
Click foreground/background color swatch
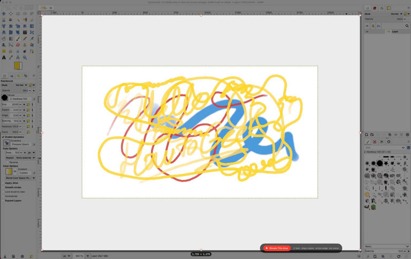[x=18, y=66]
